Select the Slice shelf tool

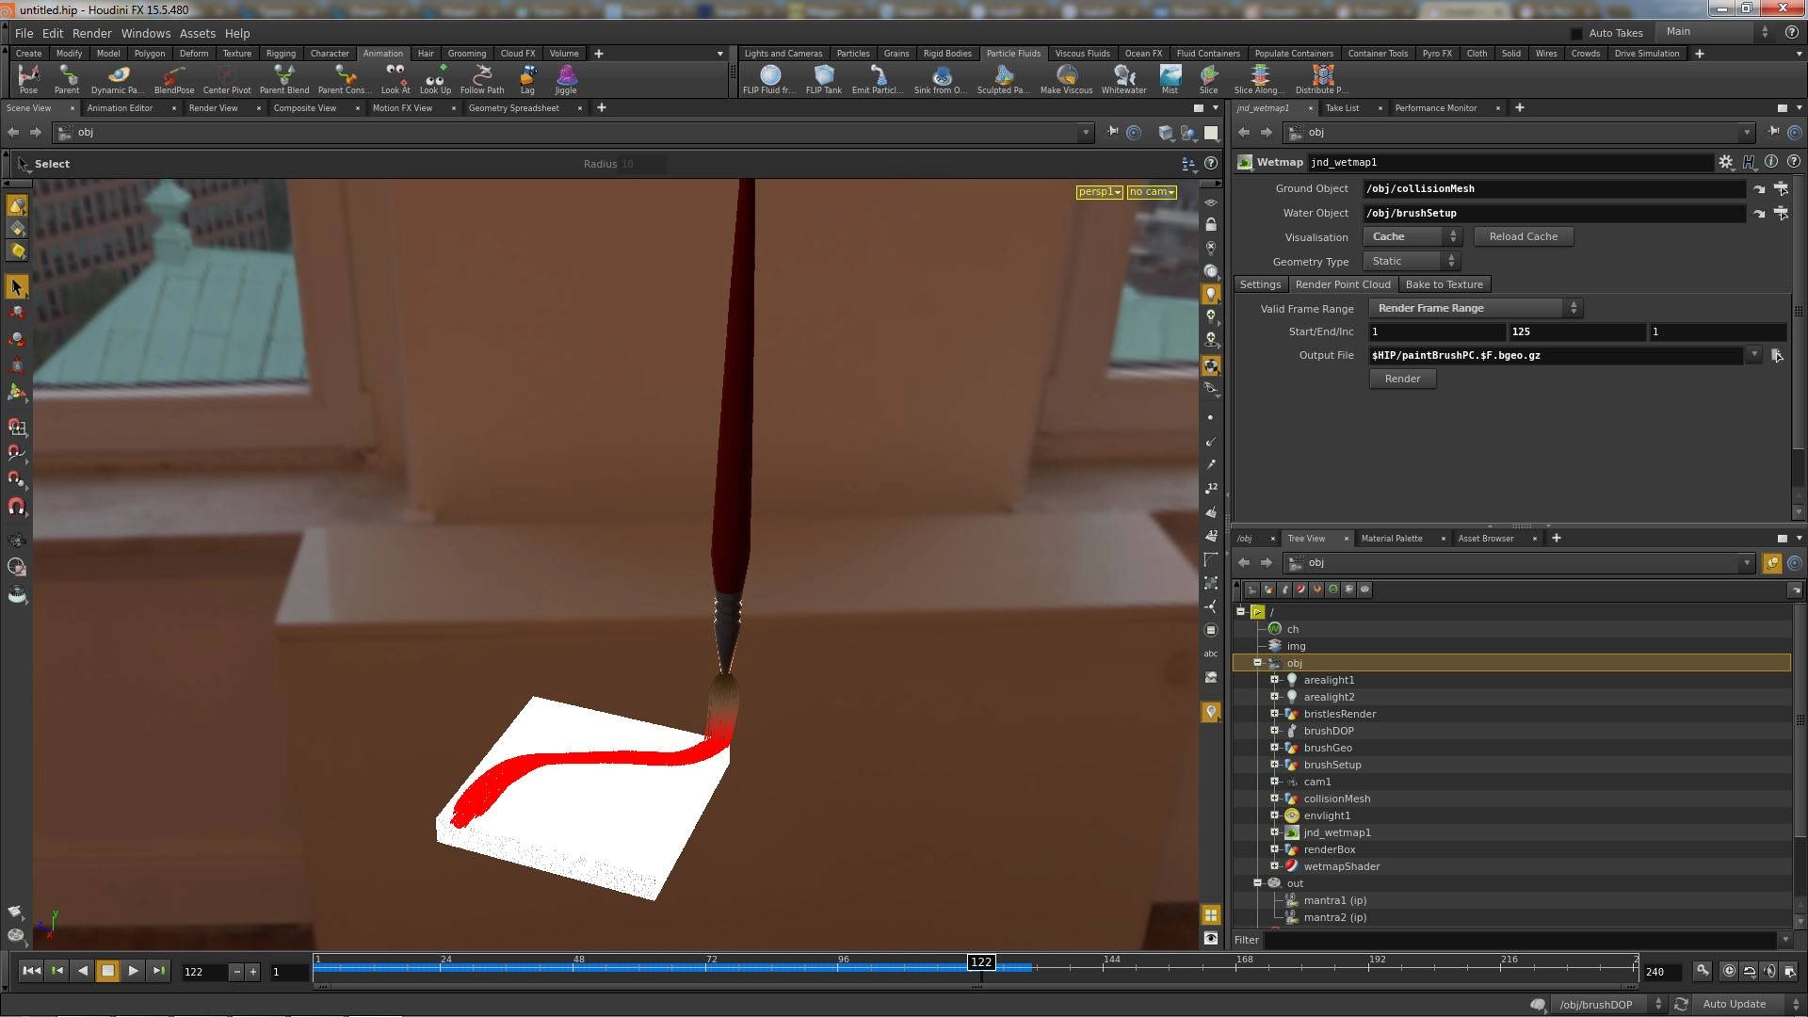pos(1208,79)
